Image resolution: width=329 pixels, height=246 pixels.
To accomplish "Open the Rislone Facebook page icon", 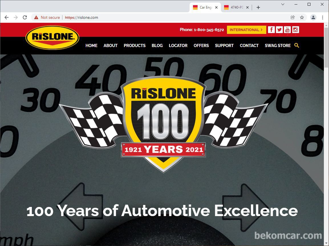I will pyautogui.click(x=271, y=30).
